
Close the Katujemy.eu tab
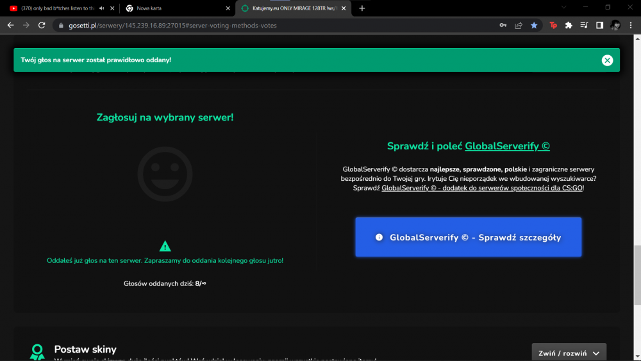tap(344, 8)
